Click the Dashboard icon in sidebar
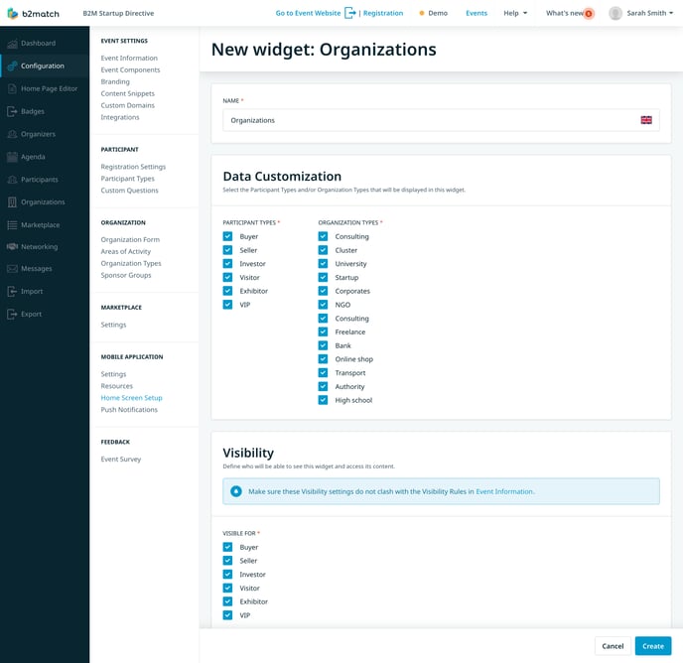683x663 pixels. point(12,44)
